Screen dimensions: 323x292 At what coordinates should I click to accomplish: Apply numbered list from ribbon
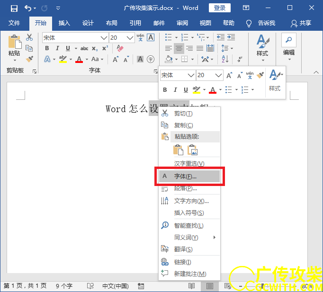tap(185, 37)
